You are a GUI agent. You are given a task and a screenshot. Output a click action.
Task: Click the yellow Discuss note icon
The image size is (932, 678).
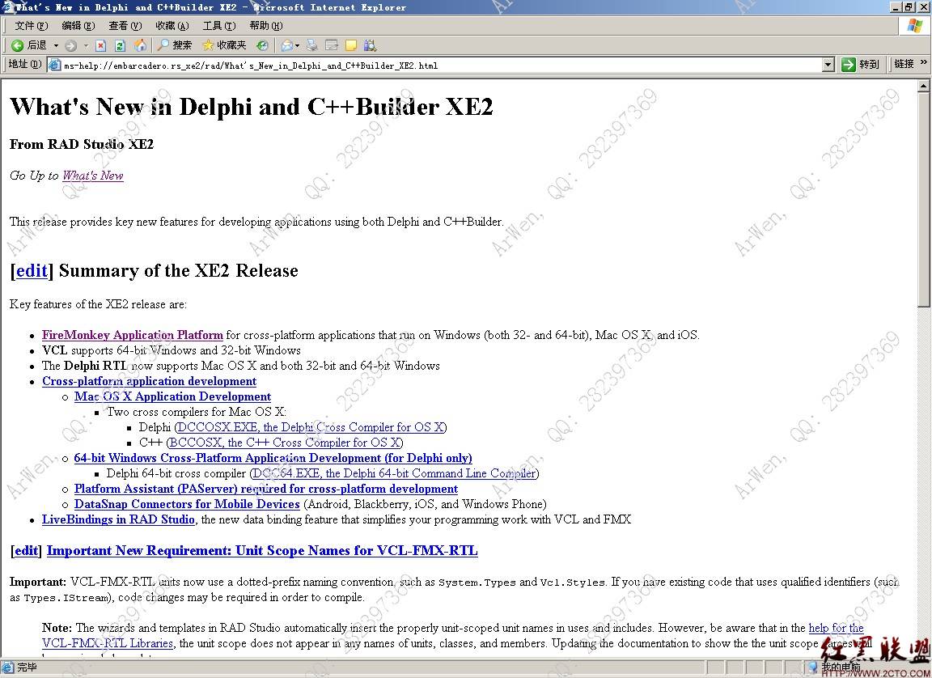tap(351, 45)
